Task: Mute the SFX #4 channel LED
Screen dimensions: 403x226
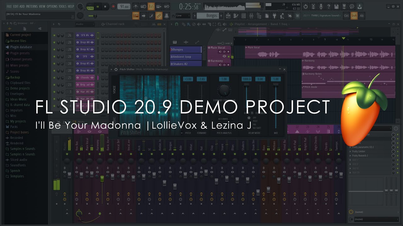Action: [54, 35]
